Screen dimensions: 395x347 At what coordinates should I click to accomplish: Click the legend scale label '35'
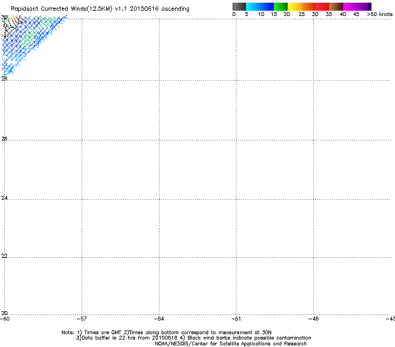tap(329, 14)
